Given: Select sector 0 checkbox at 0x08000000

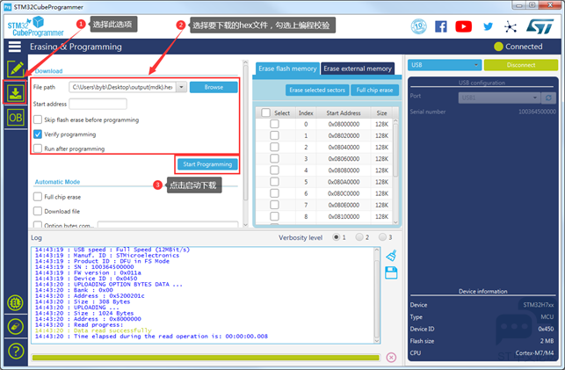Looking at the screenshot, I should (274, 124).
